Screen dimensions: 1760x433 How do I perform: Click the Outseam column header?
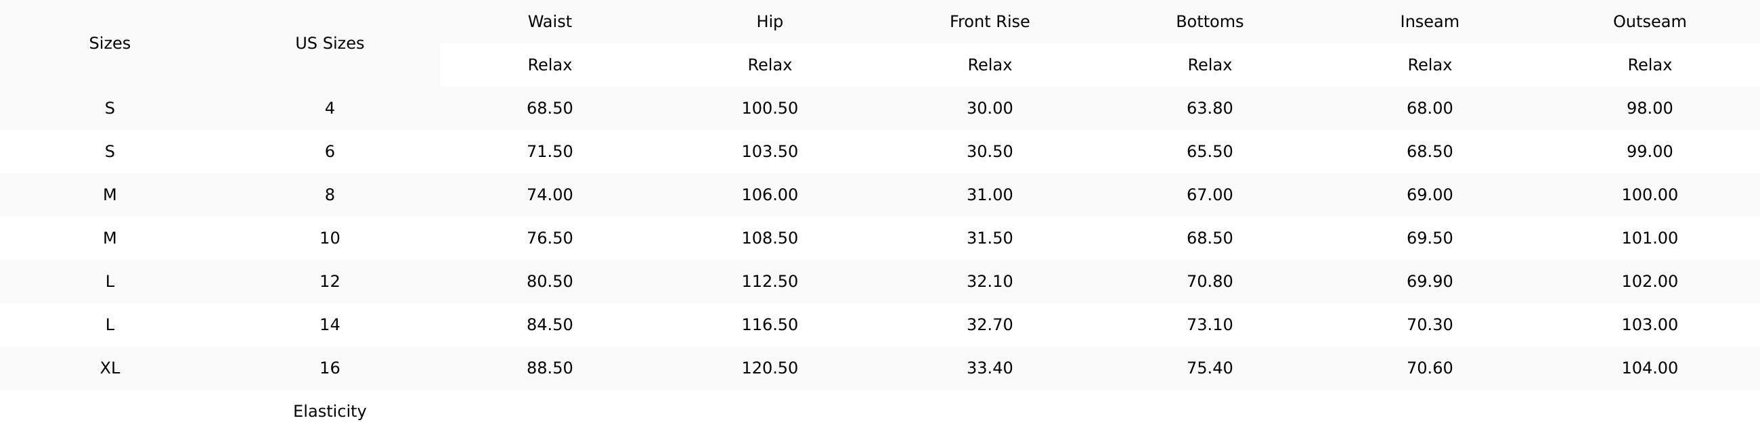point(1649,22)
